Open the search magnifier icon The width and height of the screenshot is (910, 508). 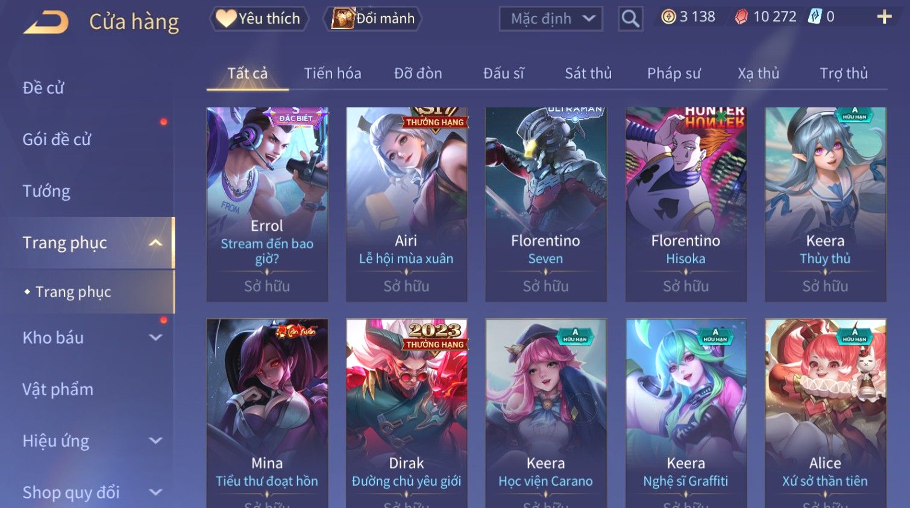pyautogui.click(x=630, y=19)
